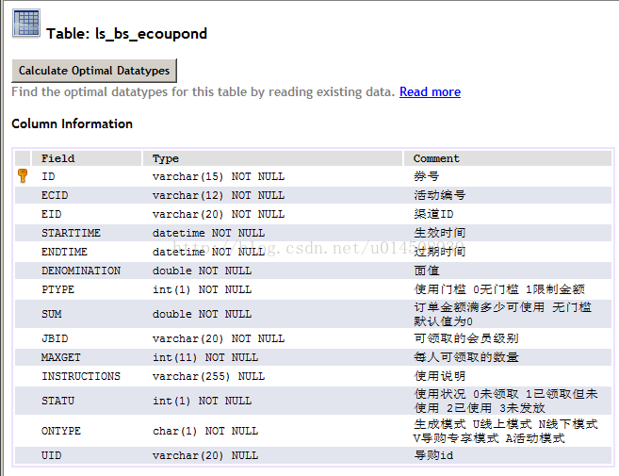Click the Type column header
This screenshot has width=619, height=476.
272,158
